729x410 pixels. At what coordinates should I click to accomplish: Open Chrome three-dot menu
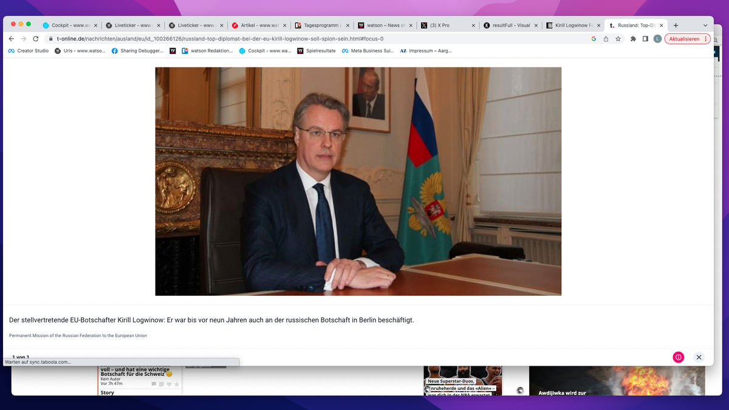pos(705,39)
